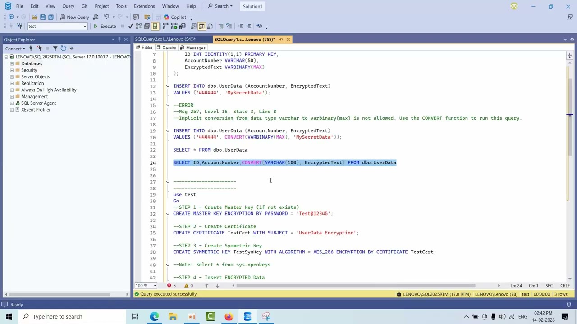Go to next issue with down arrow
Viewport: 577px width, 324px height.
217,285
